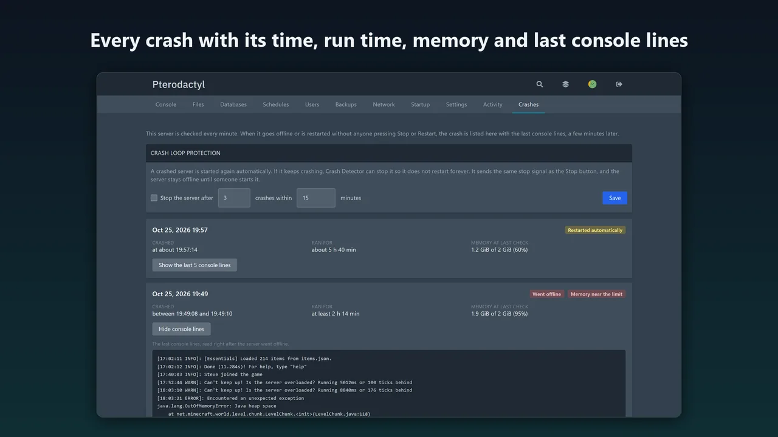778x437 pixels.
Task: Switch to the Console tab
Action: [166, 104]
